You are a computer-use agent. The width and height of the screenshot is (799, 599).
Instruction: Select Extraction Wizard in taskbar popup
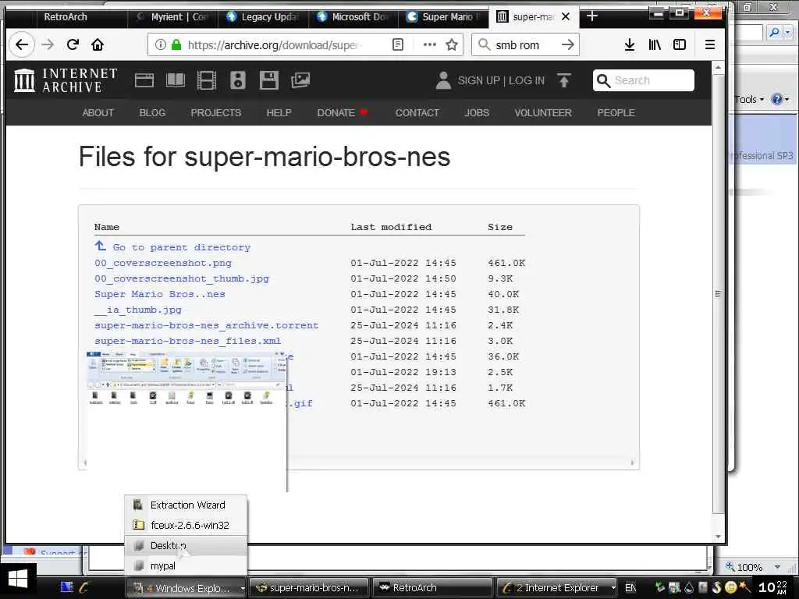pos(186,505)
